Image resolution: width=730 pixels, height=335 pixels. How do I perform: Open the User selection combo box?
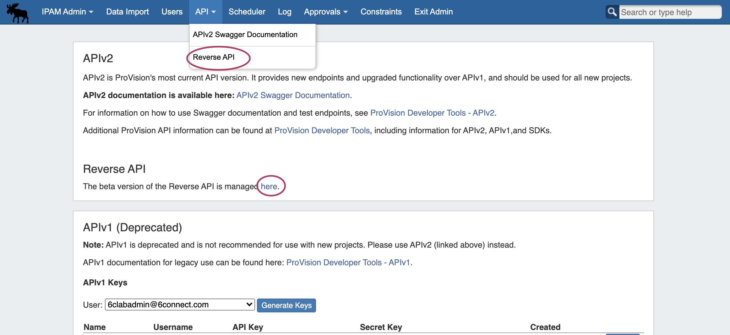pyautogui.click(x=180, y=305)
